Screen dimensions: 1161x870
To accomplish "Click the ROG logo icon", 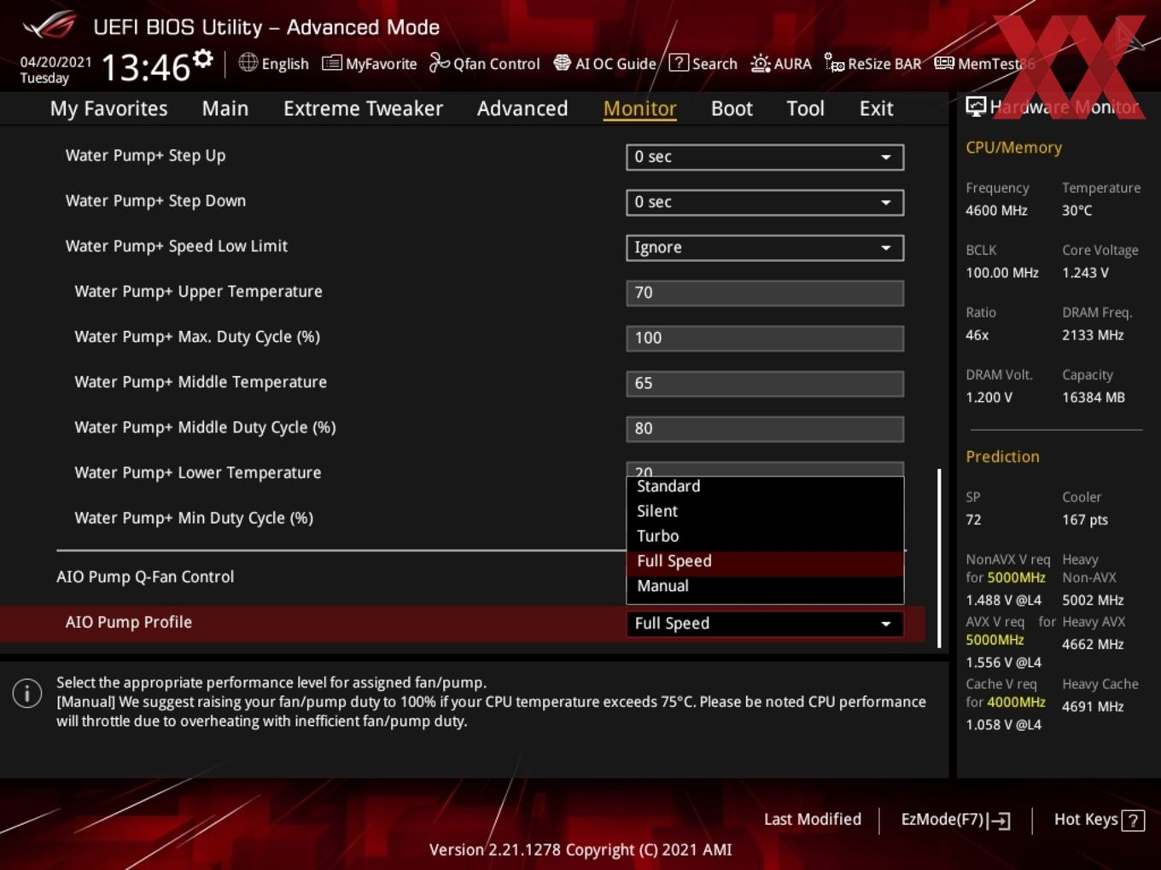I will coord(50,25).
